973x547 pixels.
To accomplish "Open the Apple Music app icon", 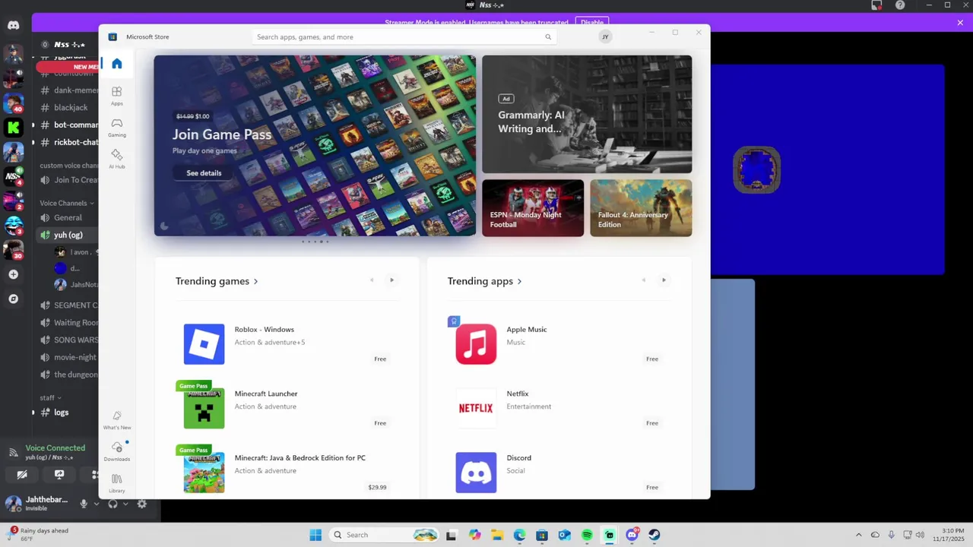I will point(476,344).
